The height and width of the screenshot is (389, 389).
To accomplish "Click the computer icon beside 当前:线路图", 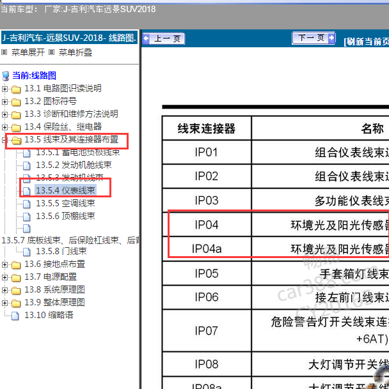I will pyautogui.click(x=6, y=76).
